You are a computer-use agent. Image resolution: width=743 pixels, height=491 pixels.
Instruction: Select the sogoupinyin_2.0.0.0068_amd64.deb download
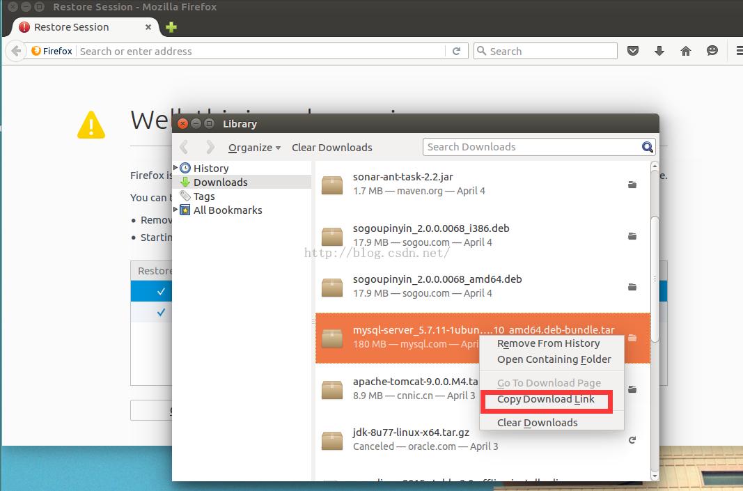pos(483,287)
